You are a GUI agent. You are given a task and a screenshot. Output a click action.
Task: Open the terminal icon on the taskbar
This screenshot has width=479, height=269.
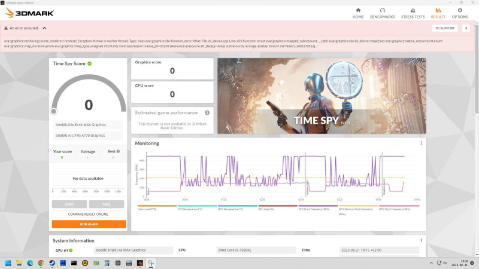[74, 263]
